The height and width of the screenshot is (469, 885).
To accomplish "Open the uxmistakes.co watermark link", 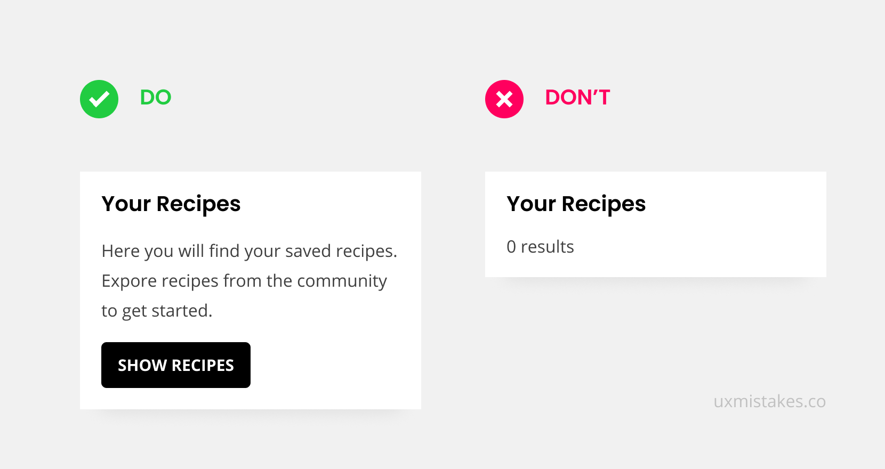I will click(x=769, y=401).
